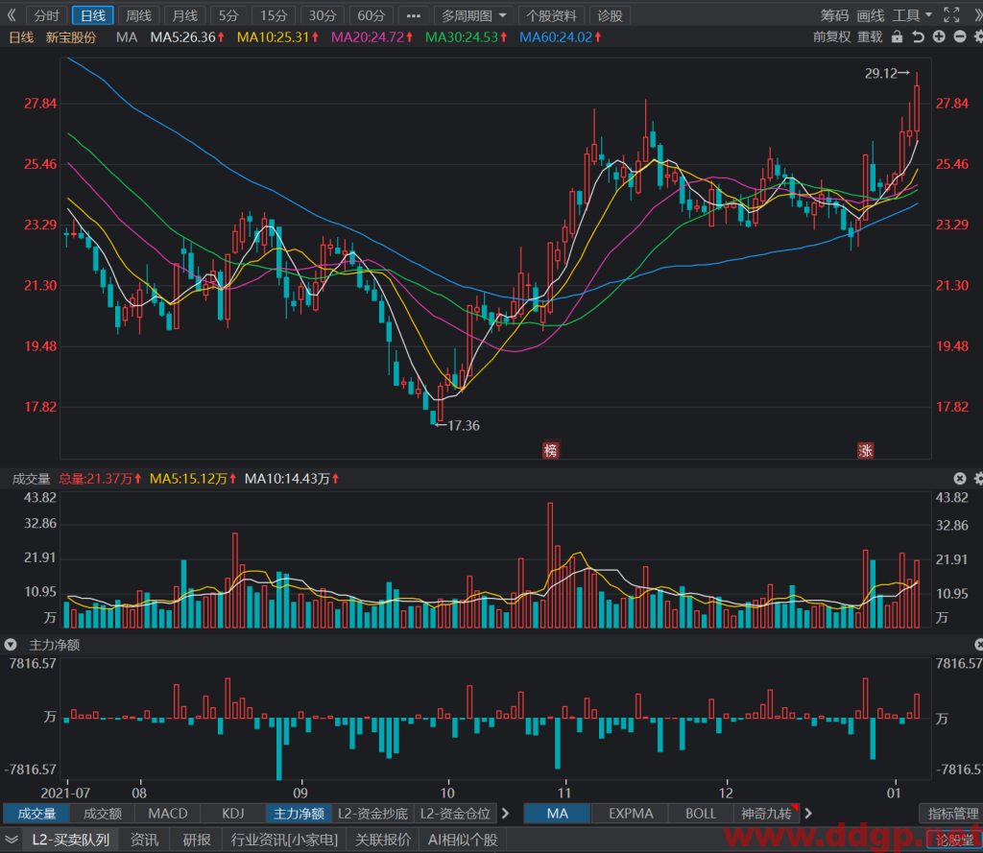Open 关联报价 related quotes tab
983x853 pixels.
pyautogui.click(x=382, y=840)
